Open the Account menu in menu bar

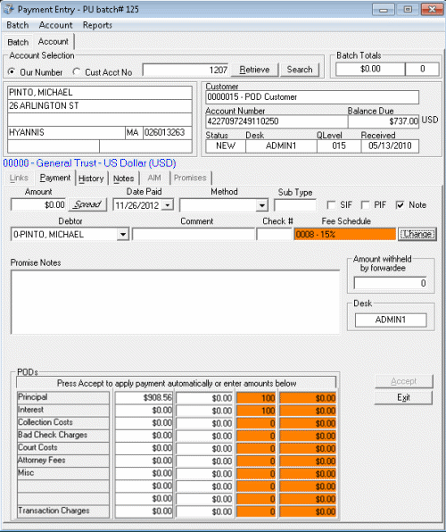(55, 25)
